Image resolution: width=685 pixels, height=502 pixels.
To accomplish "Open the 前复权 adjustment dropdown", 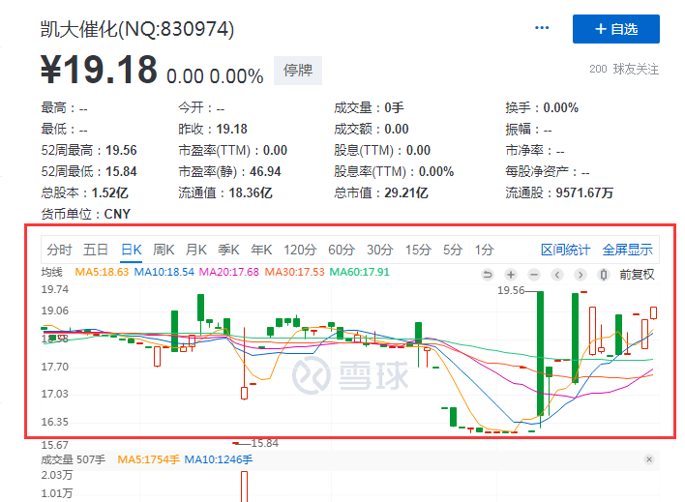I will pyautogui.click(x=637, y=275).
